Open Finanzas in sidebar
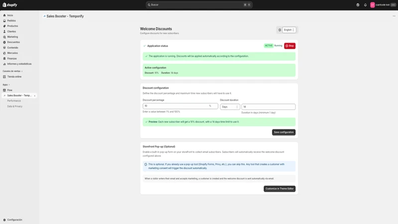The image size is (398, 224). click(12, 58)
